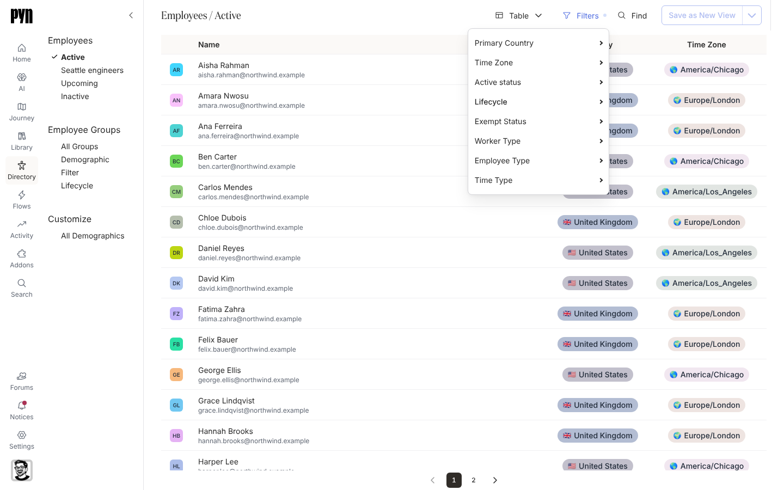Open the Find search tool

633,16
